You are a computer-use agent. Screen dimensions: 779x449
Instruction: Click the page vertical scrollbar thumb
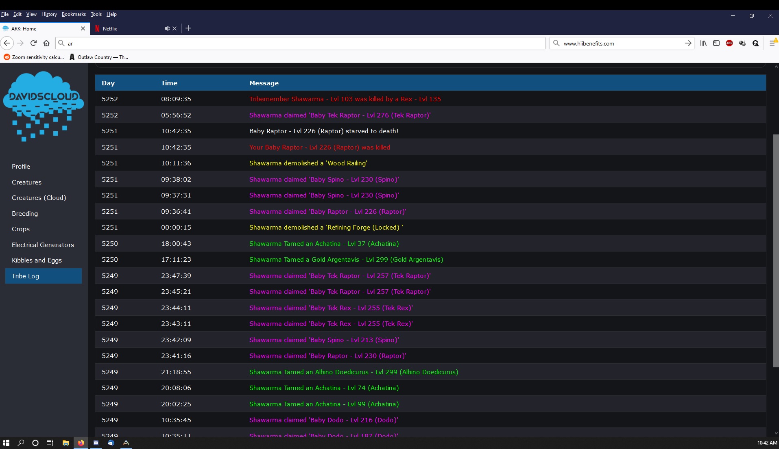(776, 250)
